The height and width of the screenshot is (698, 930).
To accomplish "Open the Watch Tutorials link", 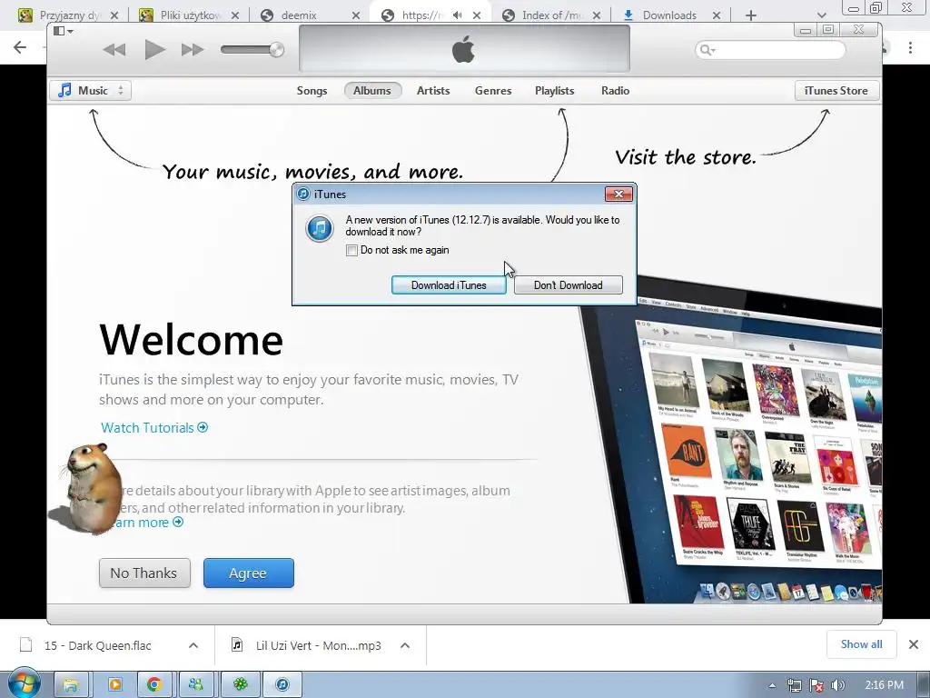I will coord(154,428).
